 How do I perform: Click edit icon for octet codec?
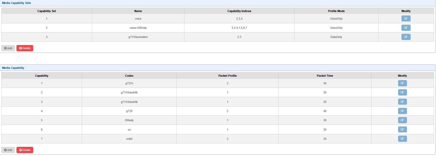(x=402, y=139)
